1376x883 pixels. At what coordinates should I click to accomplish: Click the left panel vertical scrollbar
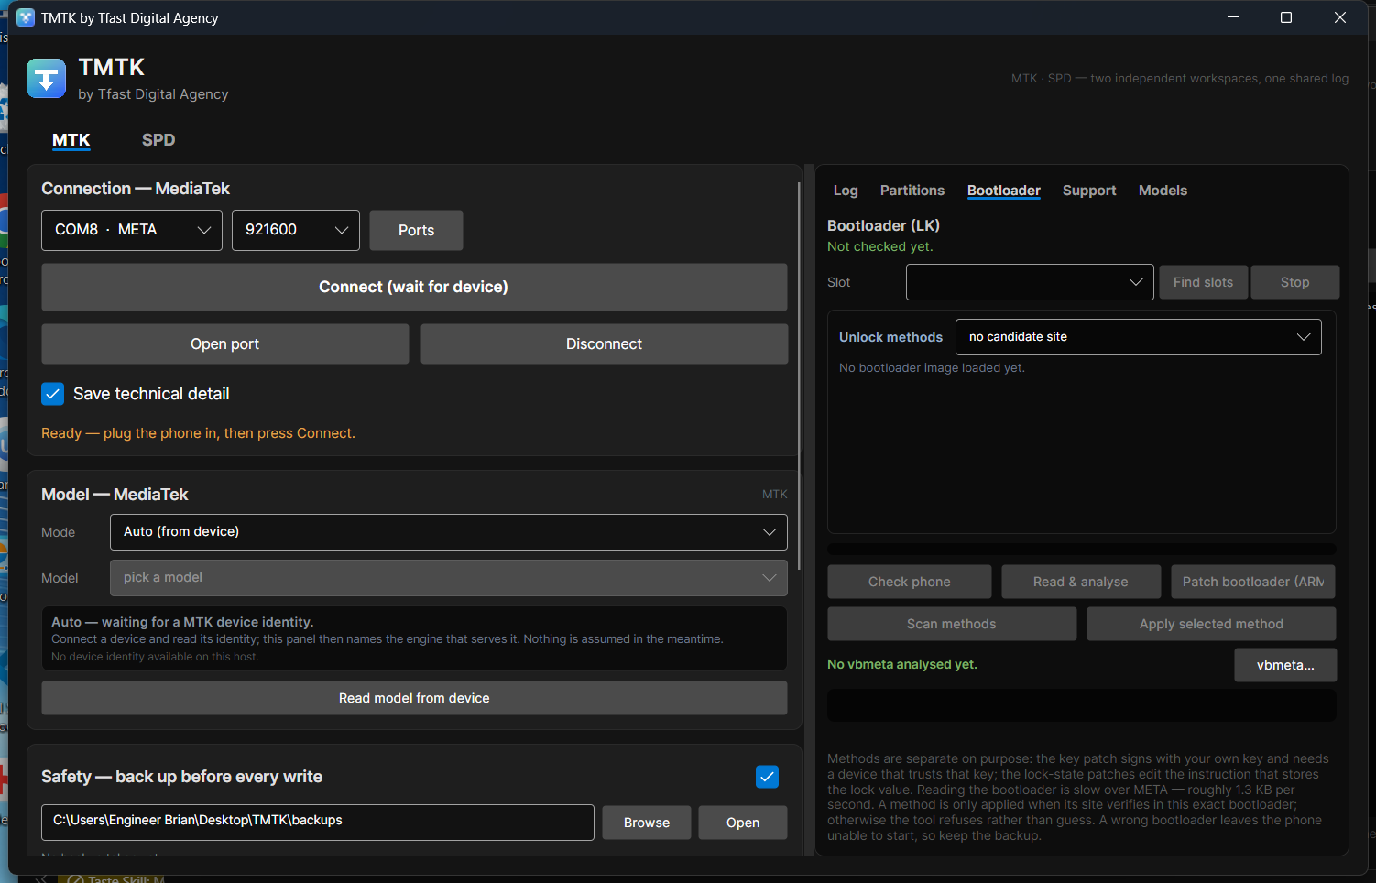800,376
